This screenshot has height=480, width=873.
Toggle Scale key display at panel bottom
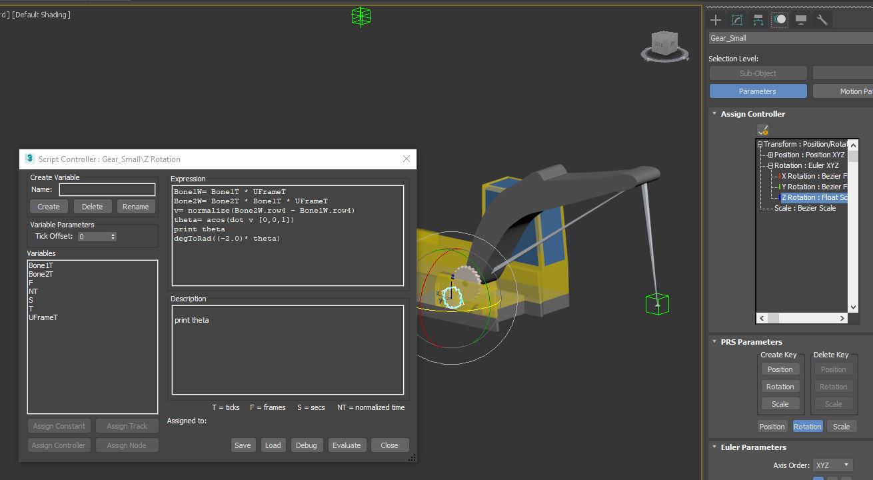pyautogui.click(x=842, y=426)
